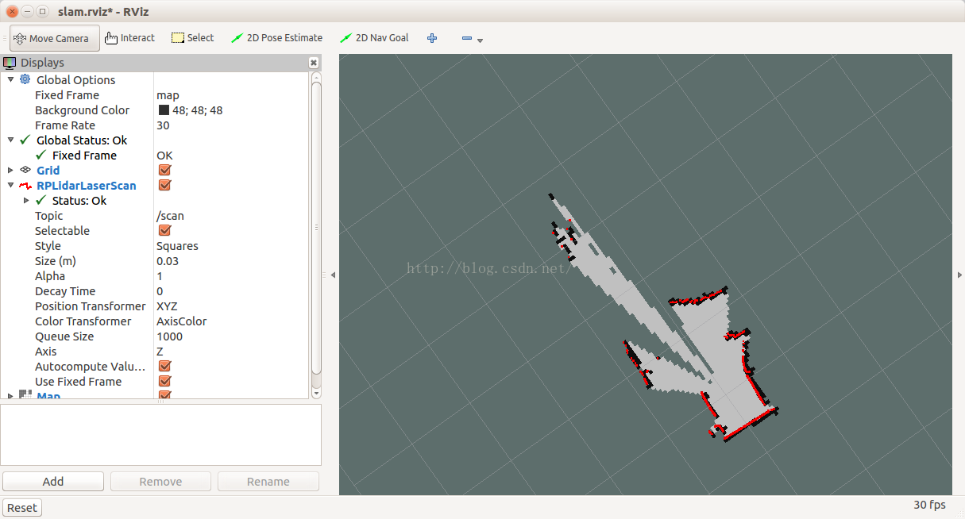Collapse the Global Status section
Image resolution: width=965 pixels, height=519 pixels.
point(10,140)
